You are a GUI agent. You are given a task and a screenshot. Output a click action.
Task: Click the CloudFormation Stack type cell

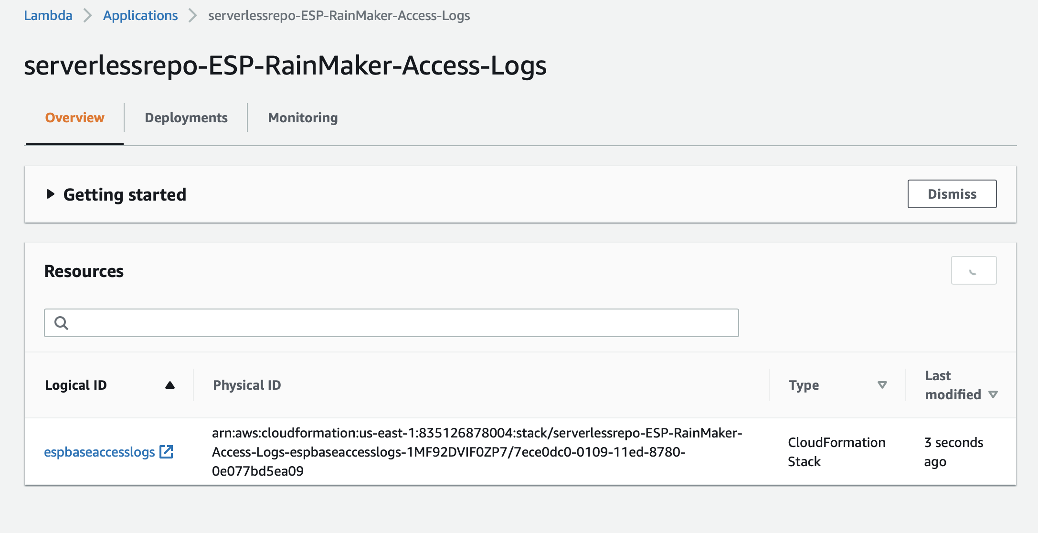tap(837, 452)
